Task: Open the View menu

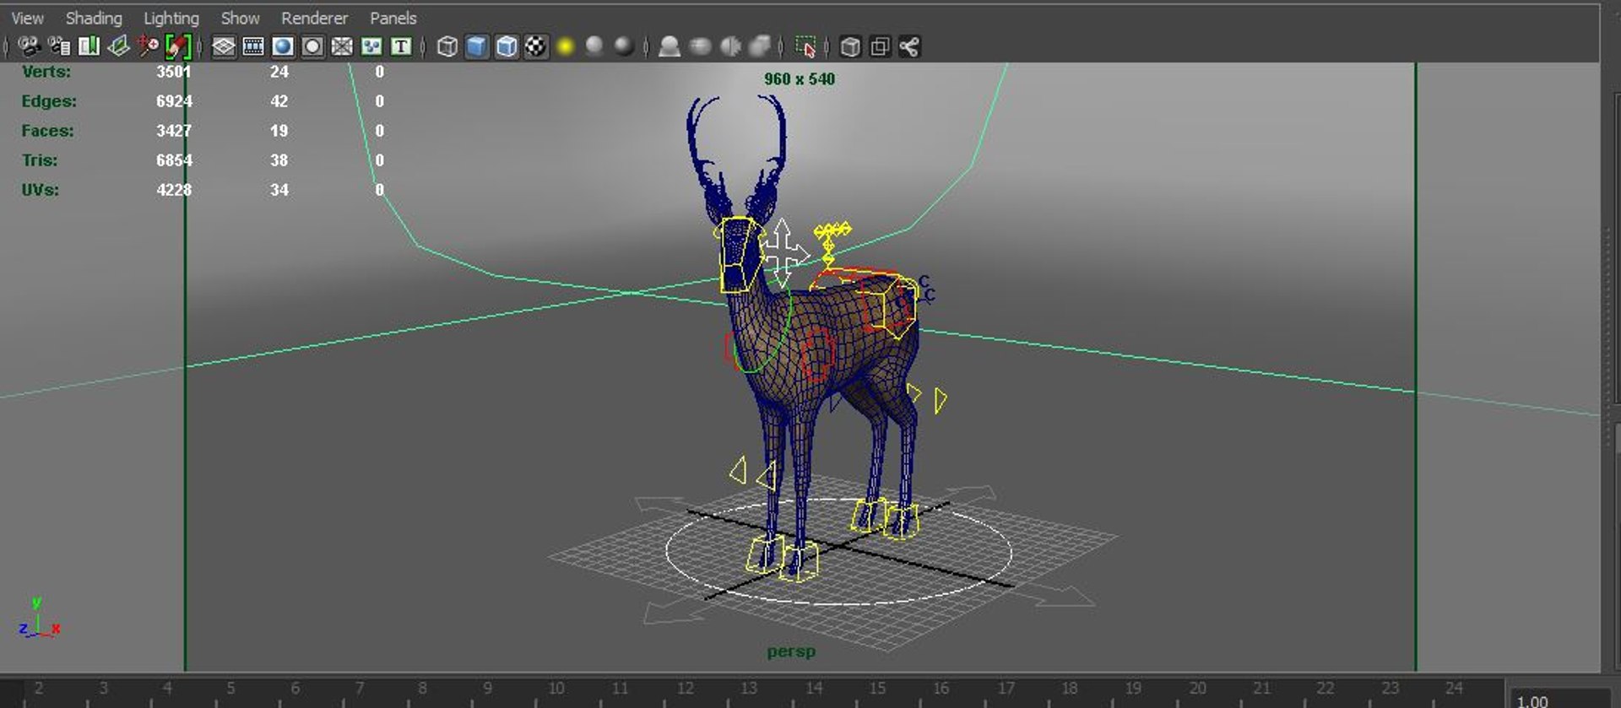Action: coord(27,18)
